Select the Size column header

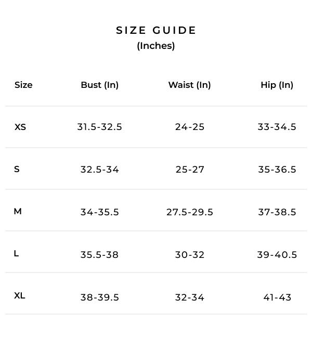point(23,85)
